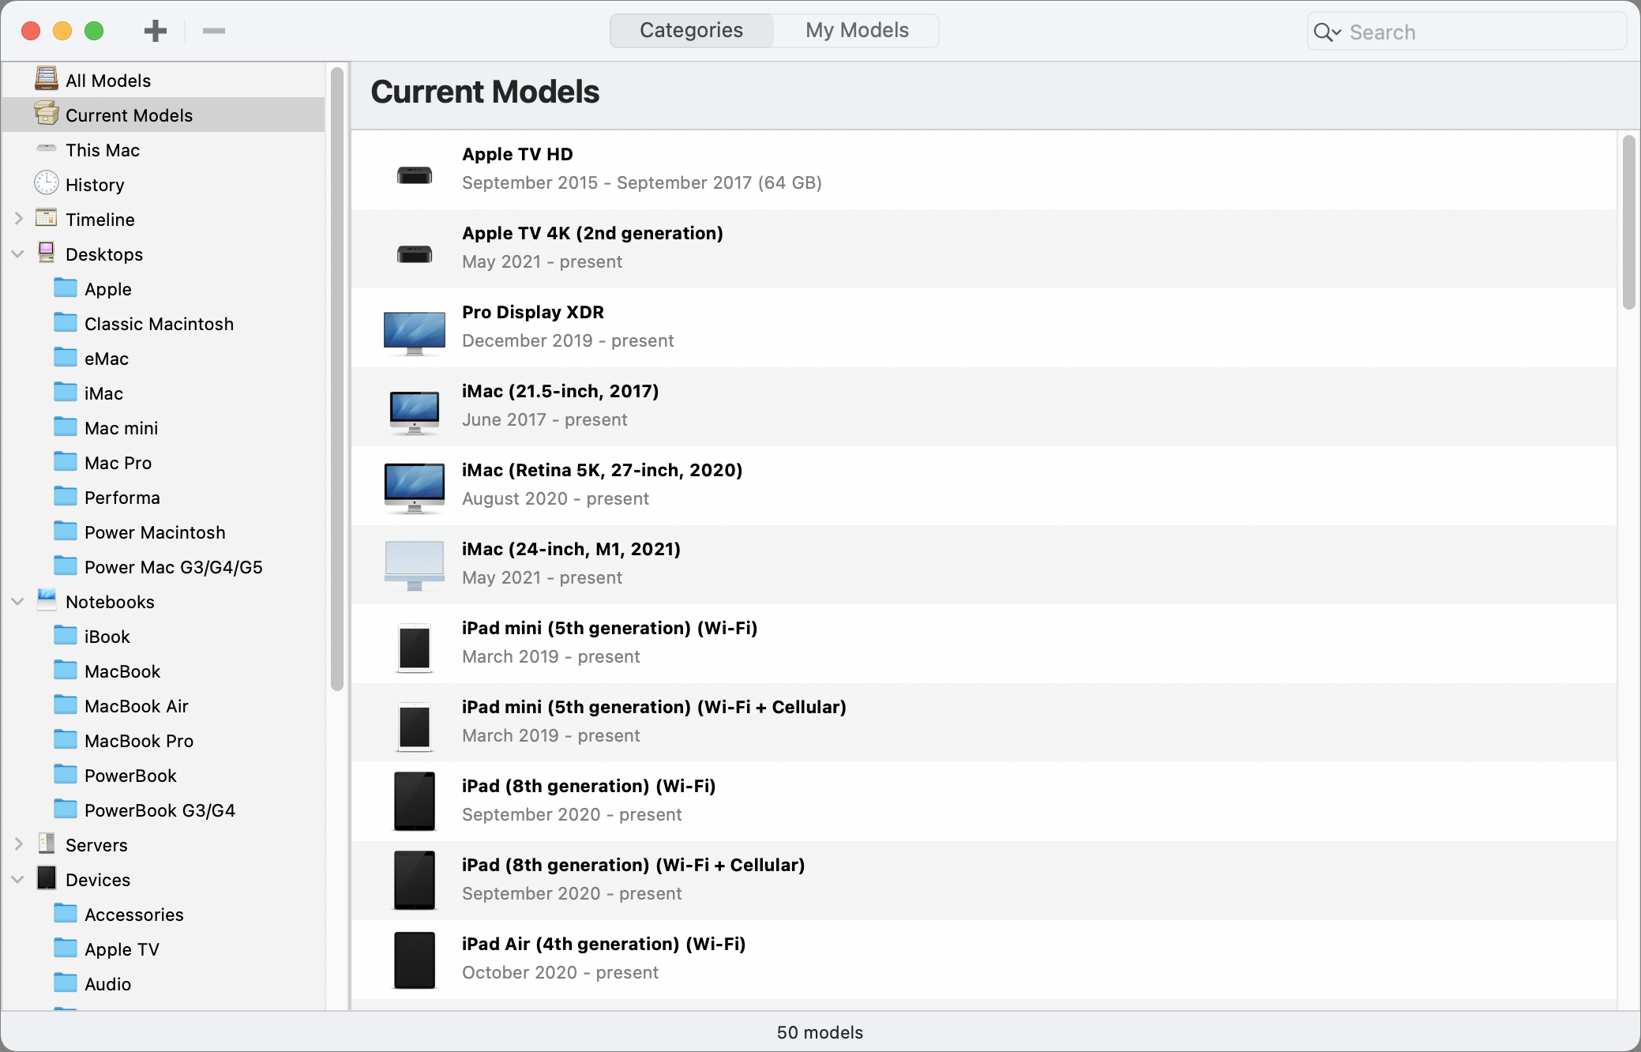Click in the Search field
This screenshot has width=1641, height=1052.
pyautogui.click(x=1466, y=32)
